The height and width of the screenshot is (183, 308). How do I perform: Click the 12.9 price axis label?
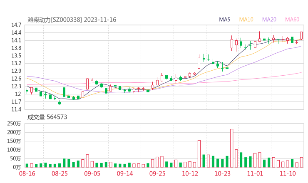coord(16,71)
